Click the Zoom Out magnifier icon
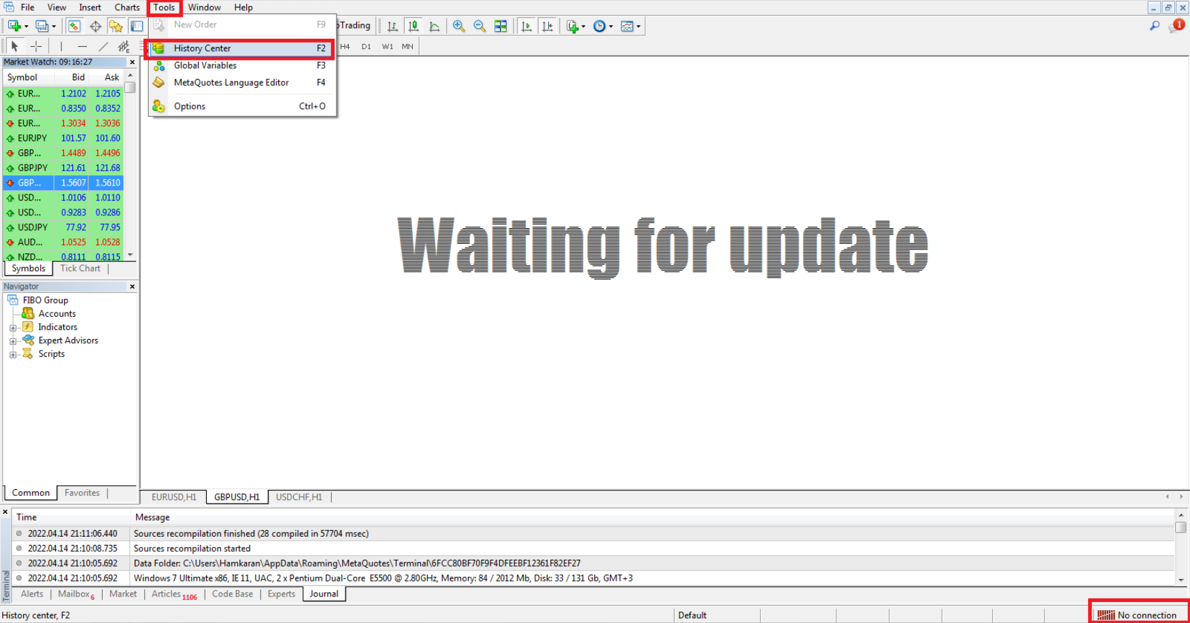 pos(479,26)
